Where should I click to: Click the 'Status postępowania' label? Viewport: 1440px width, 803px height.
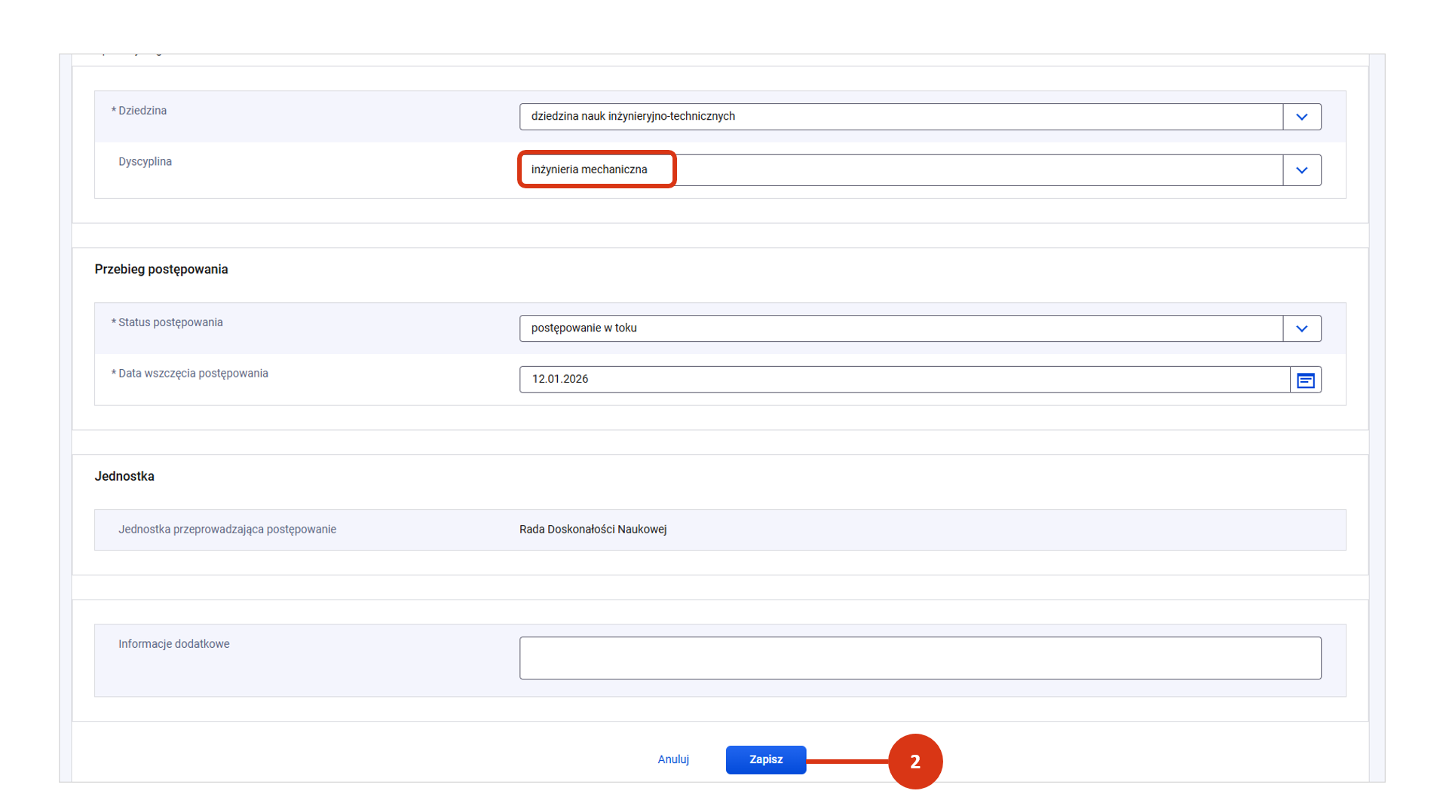[x=170, y=322]
